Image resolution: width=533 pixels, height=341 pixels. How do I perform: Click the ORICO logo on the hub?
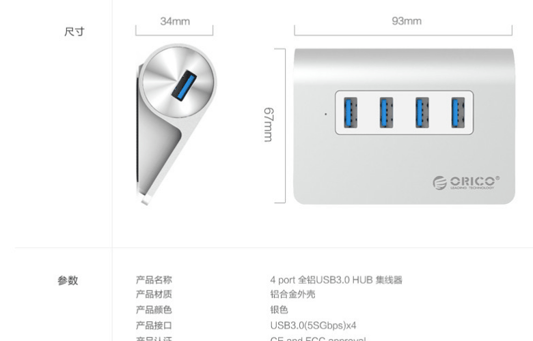pos(466,183)
